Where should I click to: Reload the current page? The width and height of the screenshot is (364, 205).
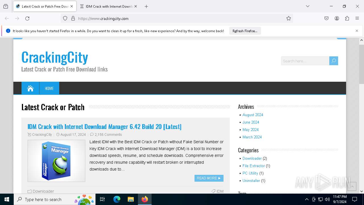coord(27,19)
